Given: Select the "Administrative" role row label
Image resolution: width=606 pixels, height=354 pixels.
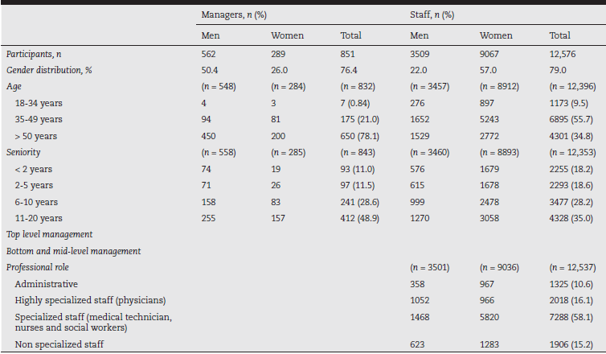Looking at the screenshot, I should (46, 284).
